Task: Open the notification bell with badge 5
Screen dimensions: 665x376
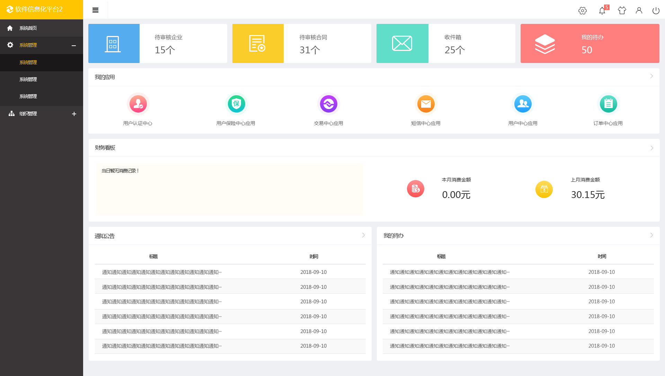Action: click(x=602, y=10)
